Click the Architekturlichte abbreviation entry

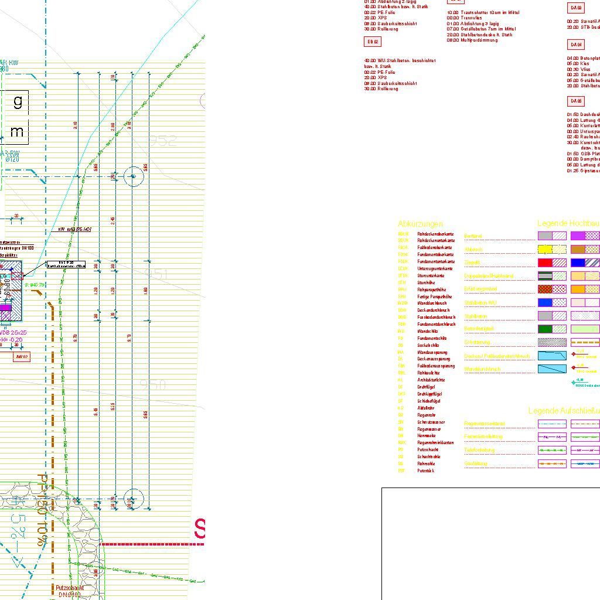pyautogui.click(x=431, y=380)
